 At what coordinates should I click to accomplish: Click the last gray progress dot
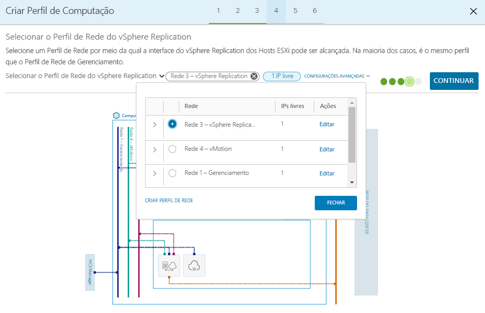418,82
